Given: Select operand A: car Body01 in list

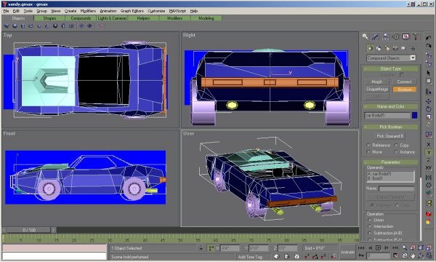Looking at the screenshot, I should (379, 174).
